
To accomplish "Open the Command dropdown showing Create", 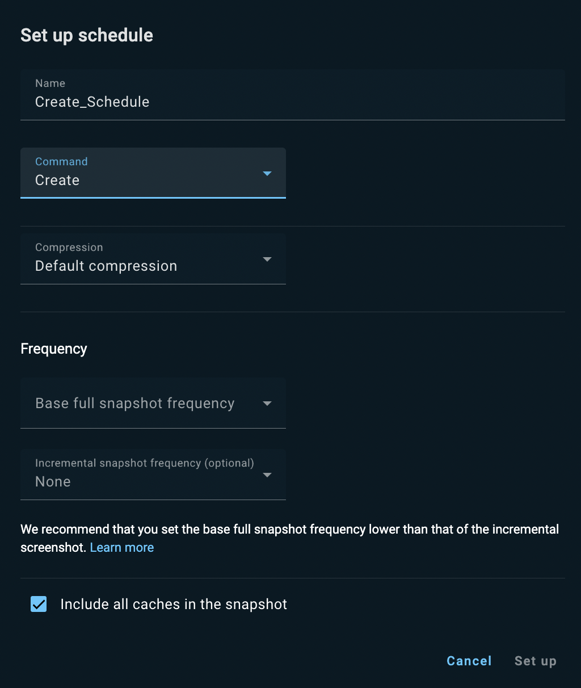I will coord(142,179).
